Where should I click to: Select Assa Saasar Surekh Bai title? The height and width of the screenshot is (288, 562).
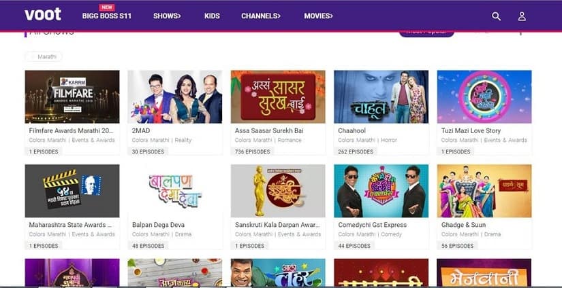(x=269, y=131)
